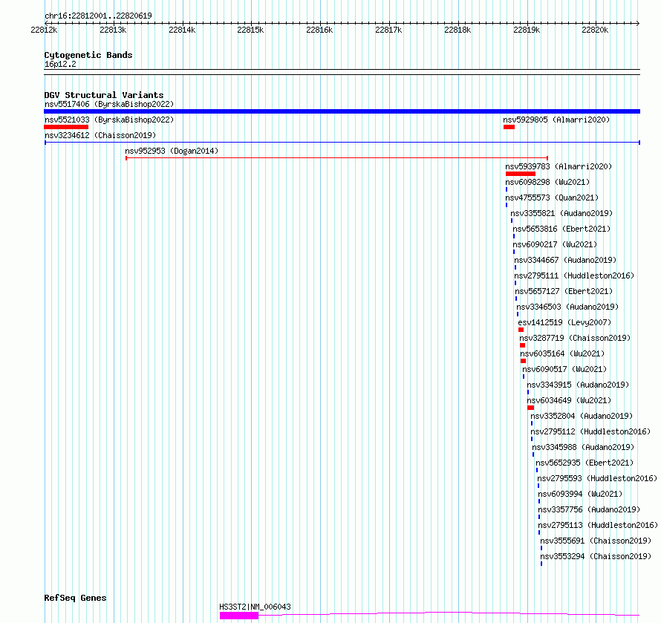The height and width of the screenshot is (623, 661).
Task: Click the red nsv5521033 variant bar
Action: coord(66,127)
